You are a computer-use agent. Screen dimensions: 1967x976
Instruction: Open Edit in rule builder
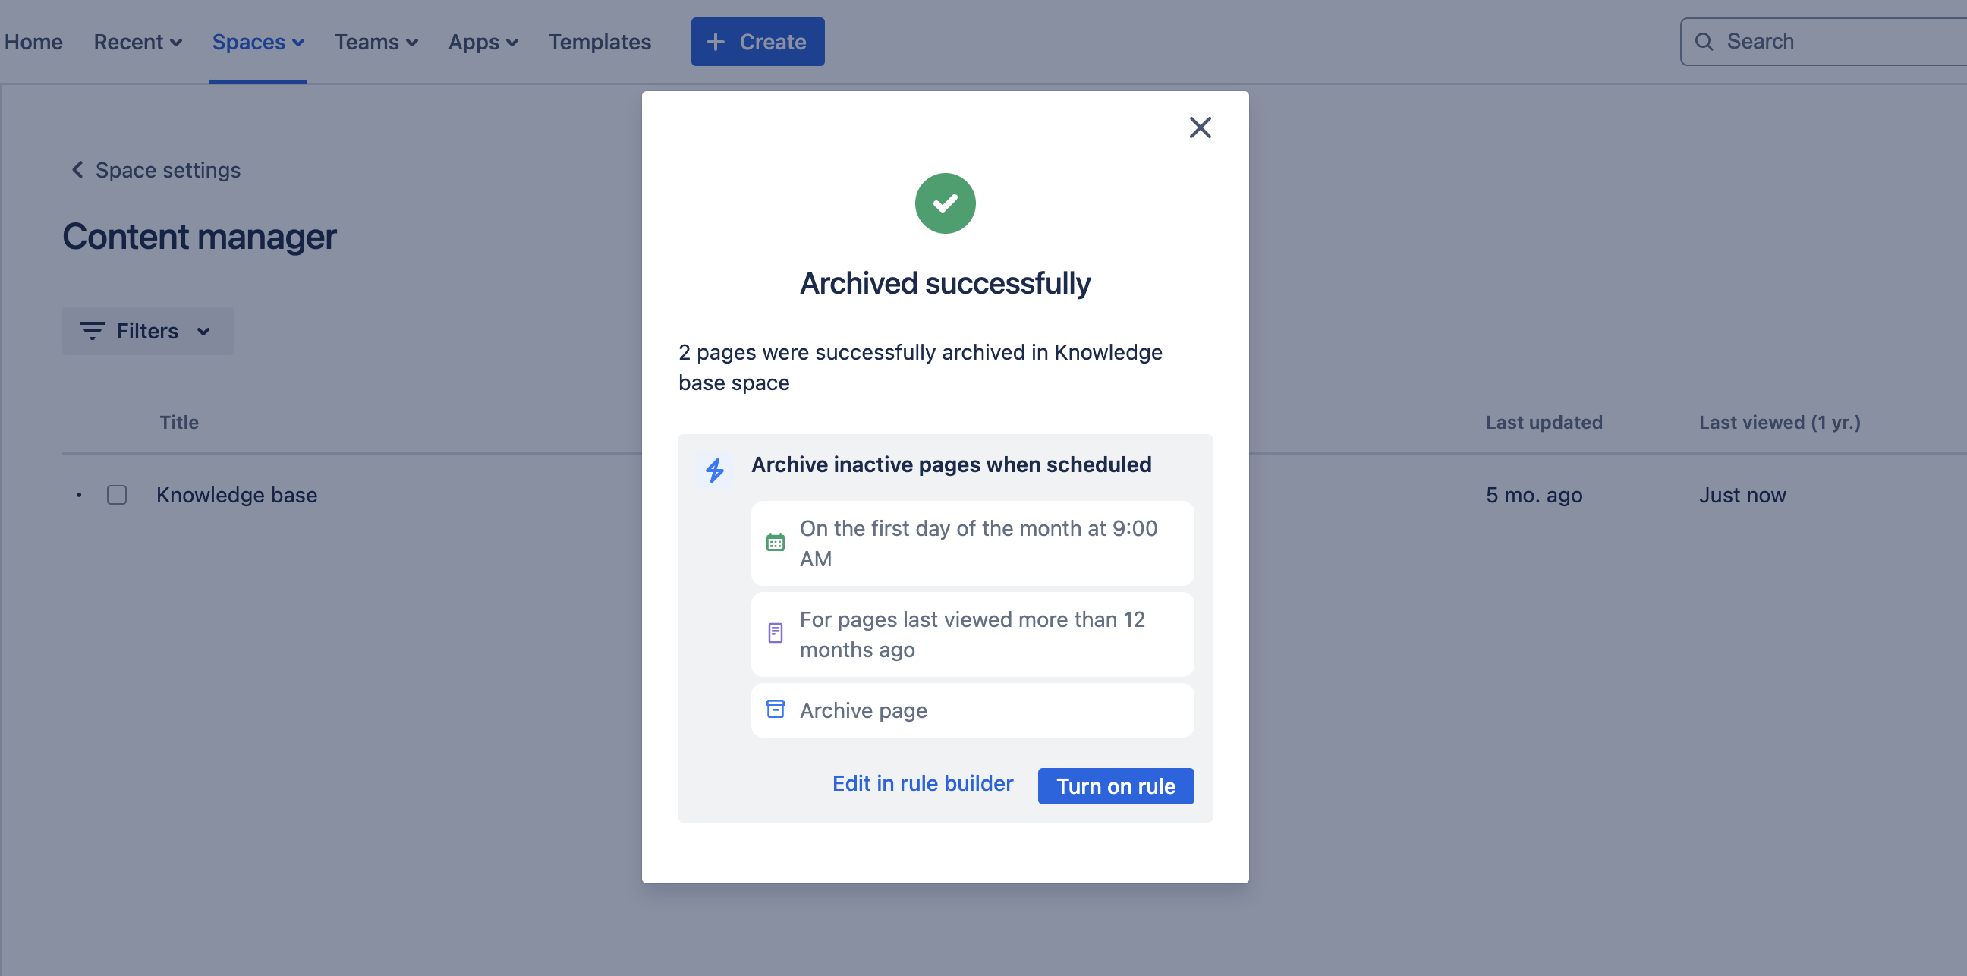coord(923,782)
